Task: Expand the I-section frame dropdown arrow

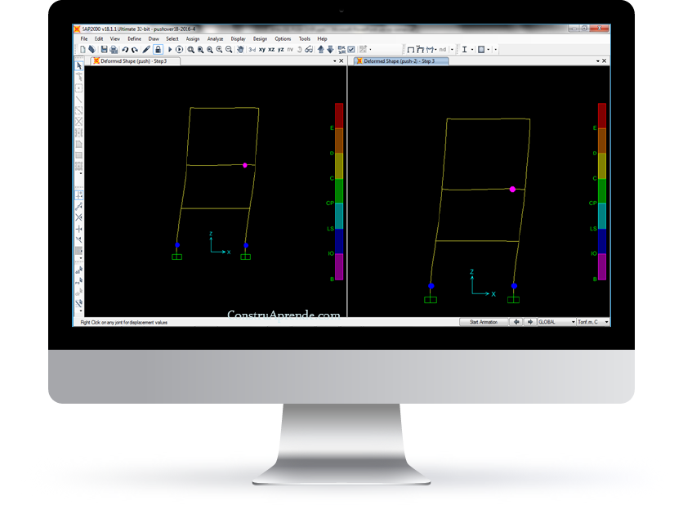Action: [472, 50]
